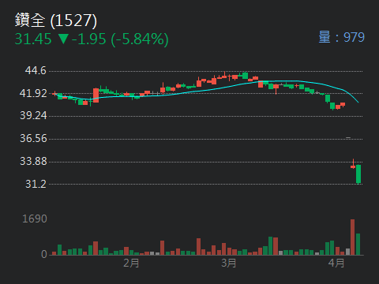This screenshot has width=379, height=284.
Task: Click the last green volume bar
Action: [x=358, y=244]
